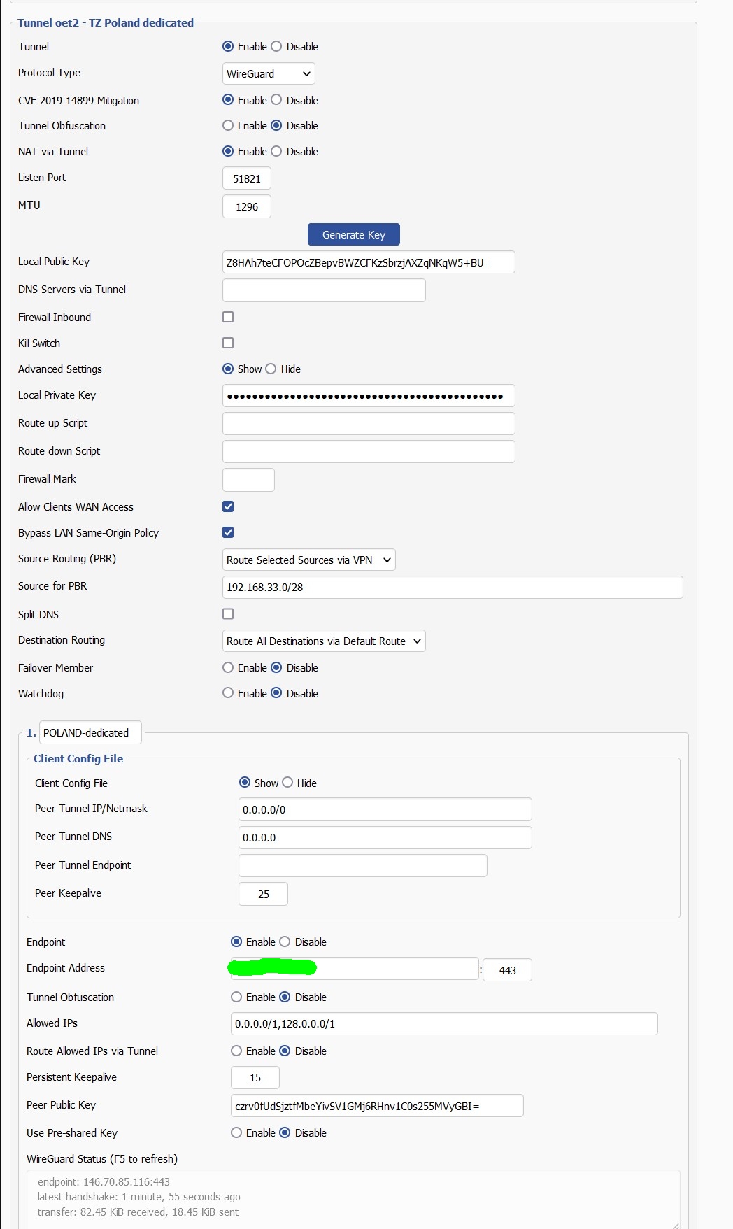This screenshot has width=733, height=1229.
Task: Select Enable for Failover Member
Action: pos(228,667)
